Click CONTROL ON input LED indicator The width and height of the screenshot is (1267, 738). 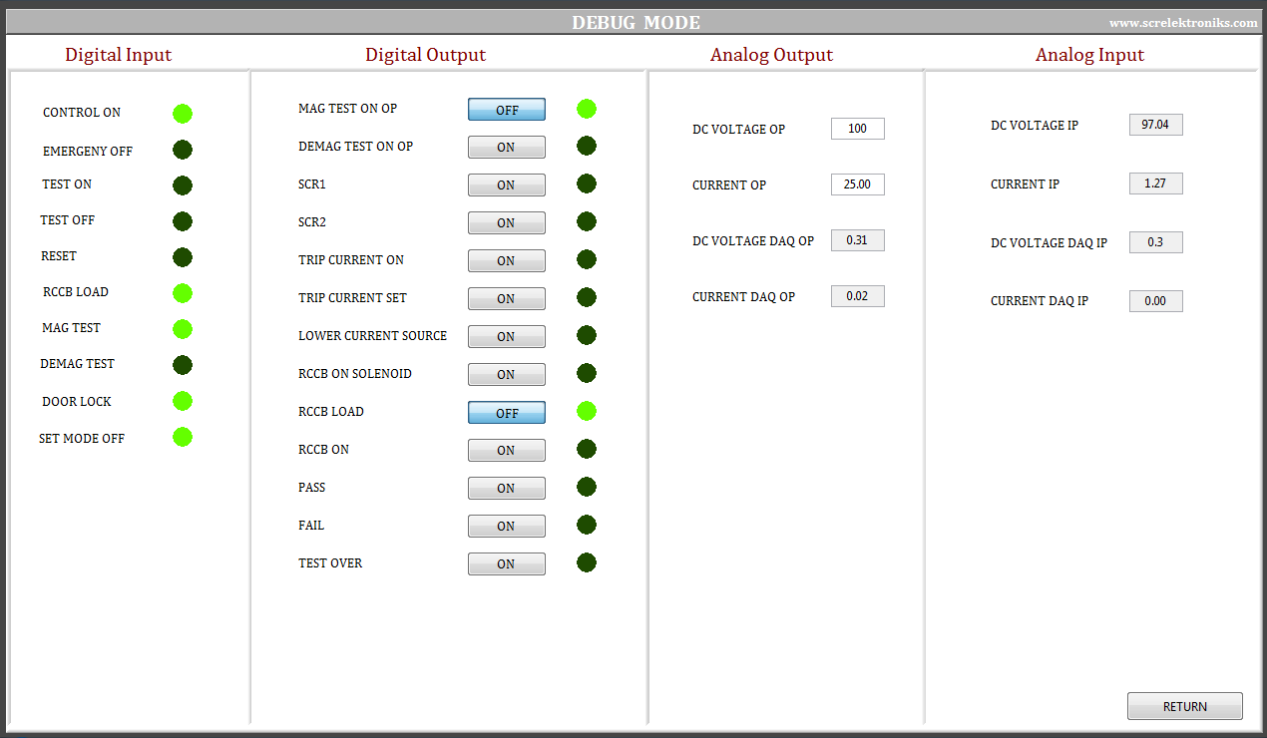coord(183,114)
